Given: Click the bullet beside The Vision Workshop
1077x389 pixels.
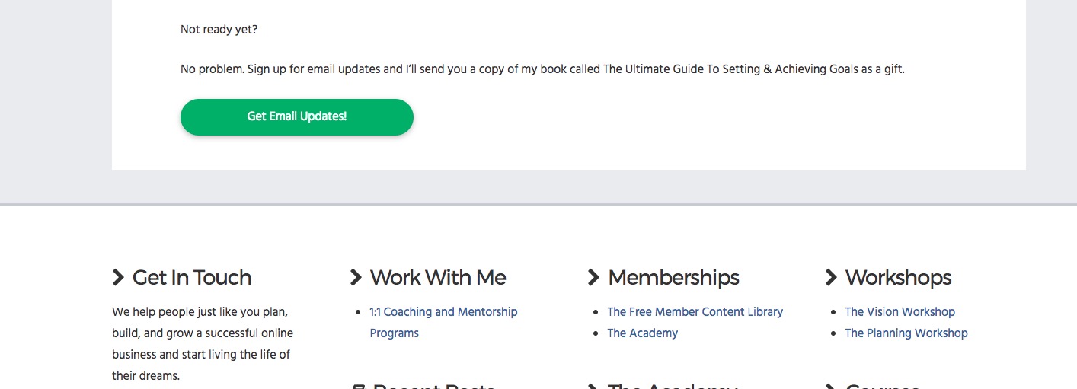Looking at the screenshot, I should [834, 312].
